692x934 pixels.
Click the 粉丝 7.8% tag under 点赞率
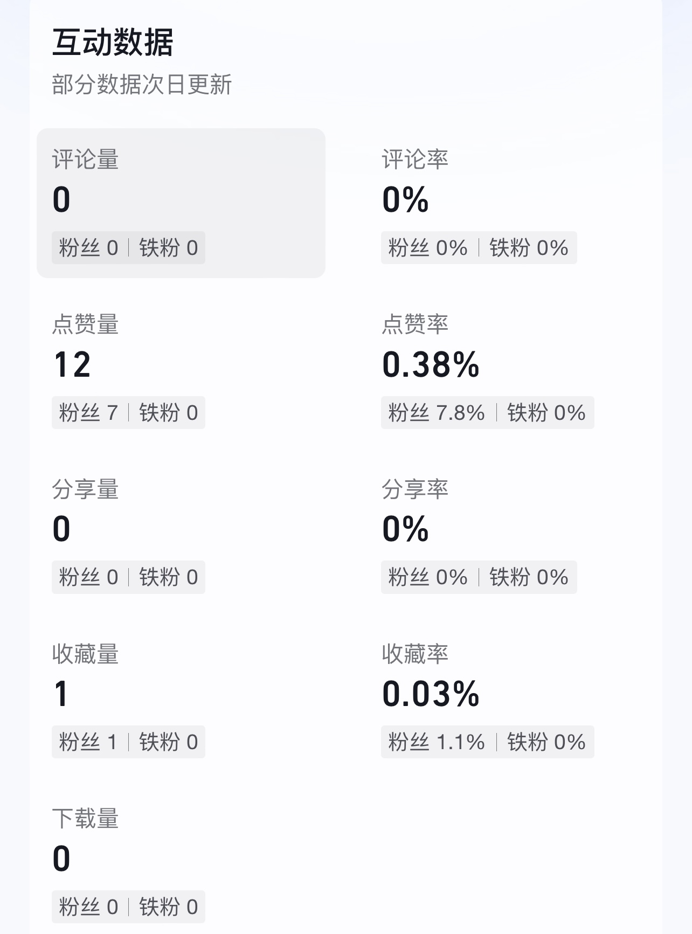click(437, 413)
